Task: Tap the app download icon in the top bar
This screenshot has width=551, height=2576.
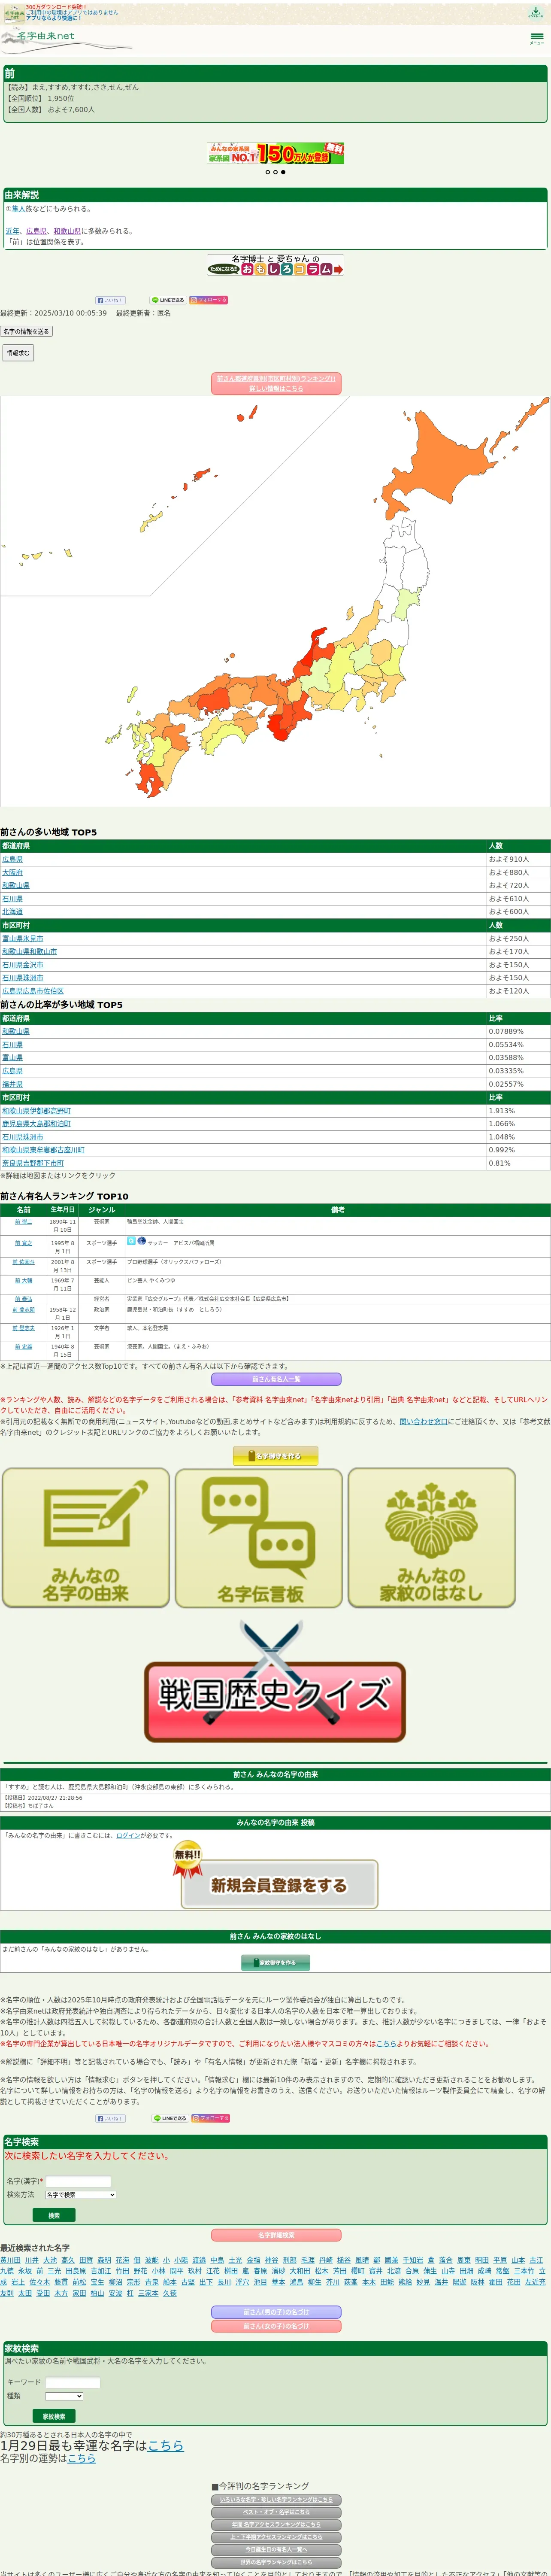Action: click(535, 12)
